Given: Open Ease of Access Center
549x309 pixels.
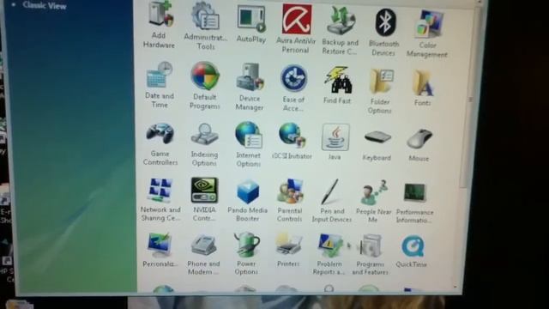Looking at the screenshot, I should click(x=293, y=79).
